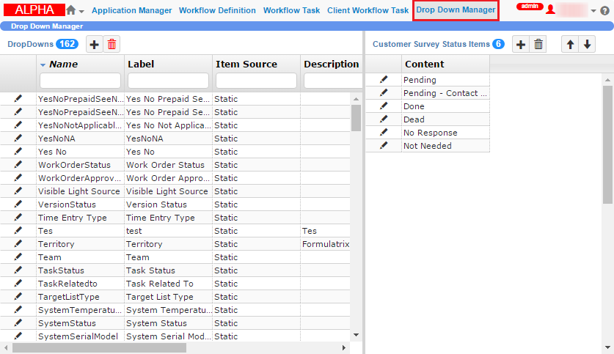Click the Name filter input field
Screen dimensions: 614x354
pyautogui.click(x=80, y=81)
